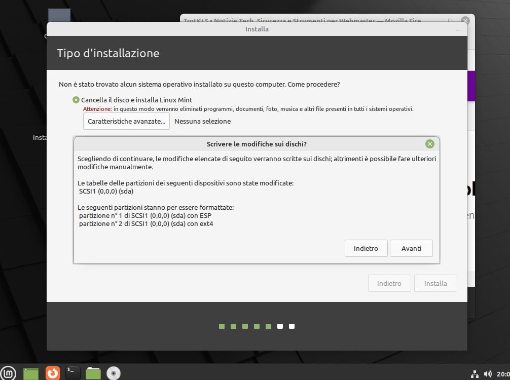Screen dimensions: 510x380
Task: Close the Mozilla Firefox window behind
Action: [x=465, y=20]
